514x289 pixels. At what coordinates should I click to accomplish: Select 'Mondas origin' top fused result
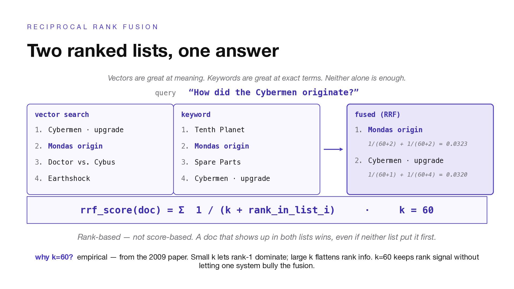click(x=395, y=130)
